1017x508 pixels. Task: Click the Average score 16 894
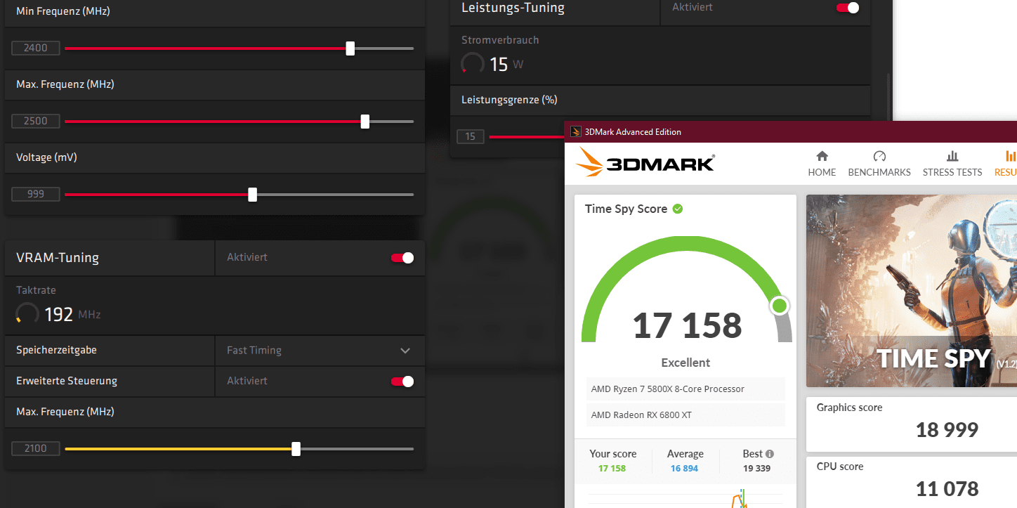tap(685, 468)
